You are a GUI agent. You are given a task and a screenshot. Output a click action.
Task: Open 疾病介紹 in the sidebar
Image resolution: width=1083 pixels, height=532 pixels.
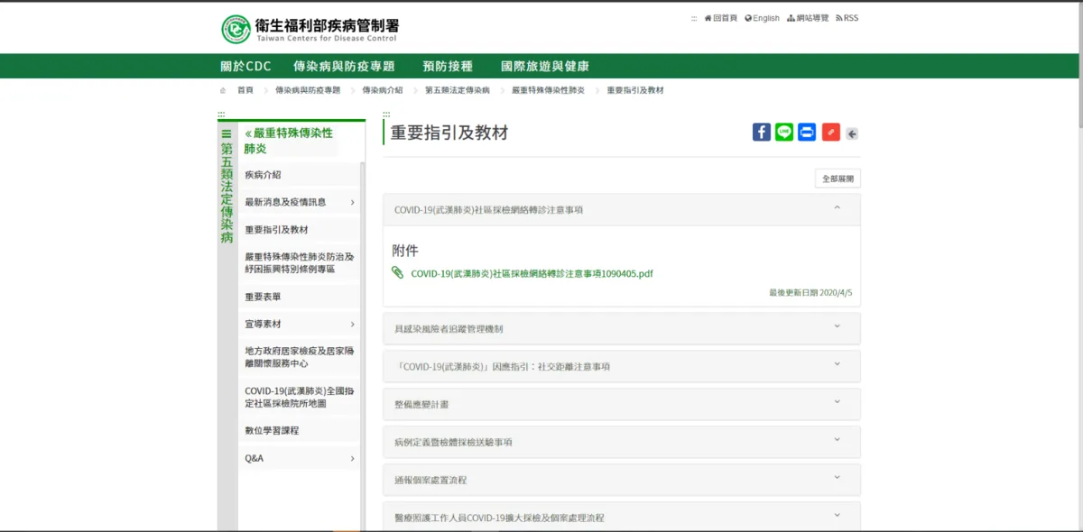pos(263,175)
